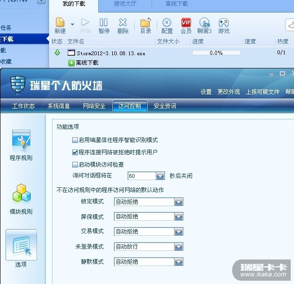The width and height of the screenshot is (294, 284).
Task: Open 未登录模式 自动放行 dropdown
Action: point(178,247)
